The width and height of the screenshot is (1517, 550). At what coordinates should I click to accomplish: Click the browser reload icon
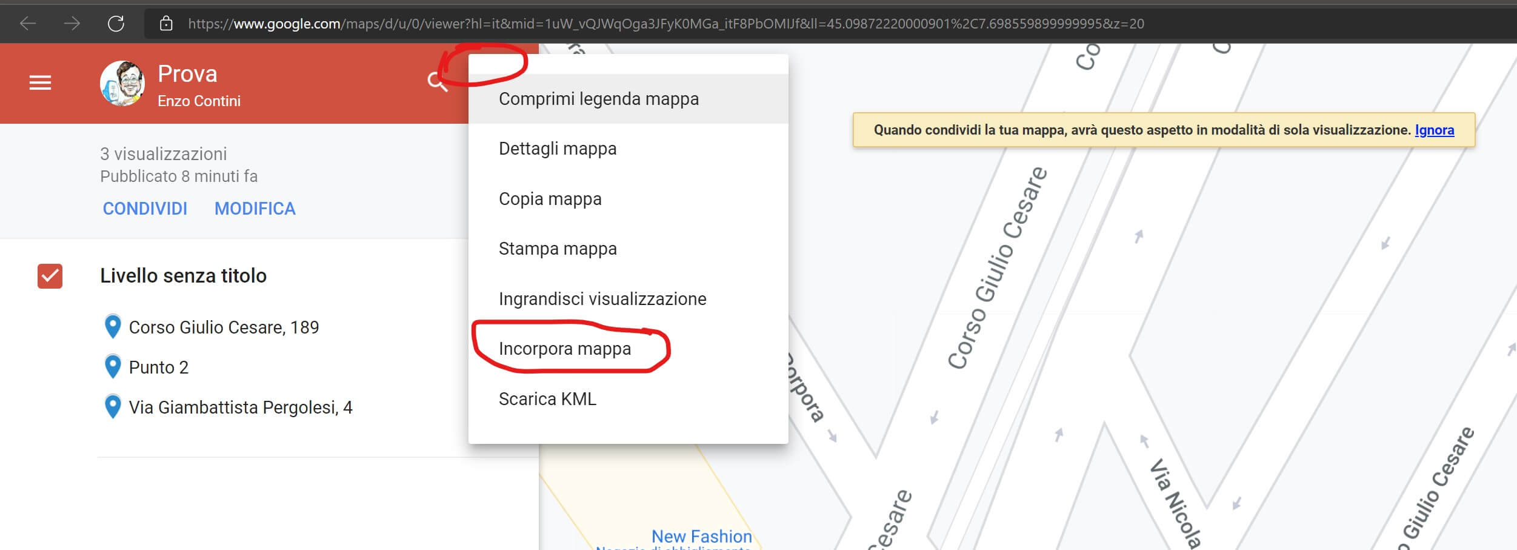116,24
